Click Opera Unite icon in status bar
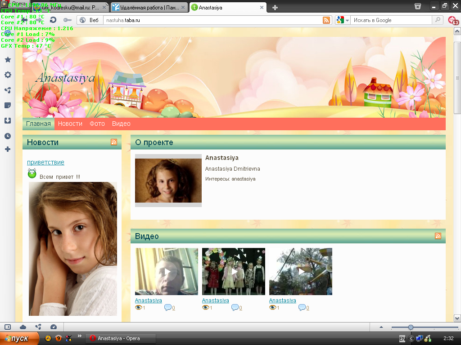 tap(38, 327)
